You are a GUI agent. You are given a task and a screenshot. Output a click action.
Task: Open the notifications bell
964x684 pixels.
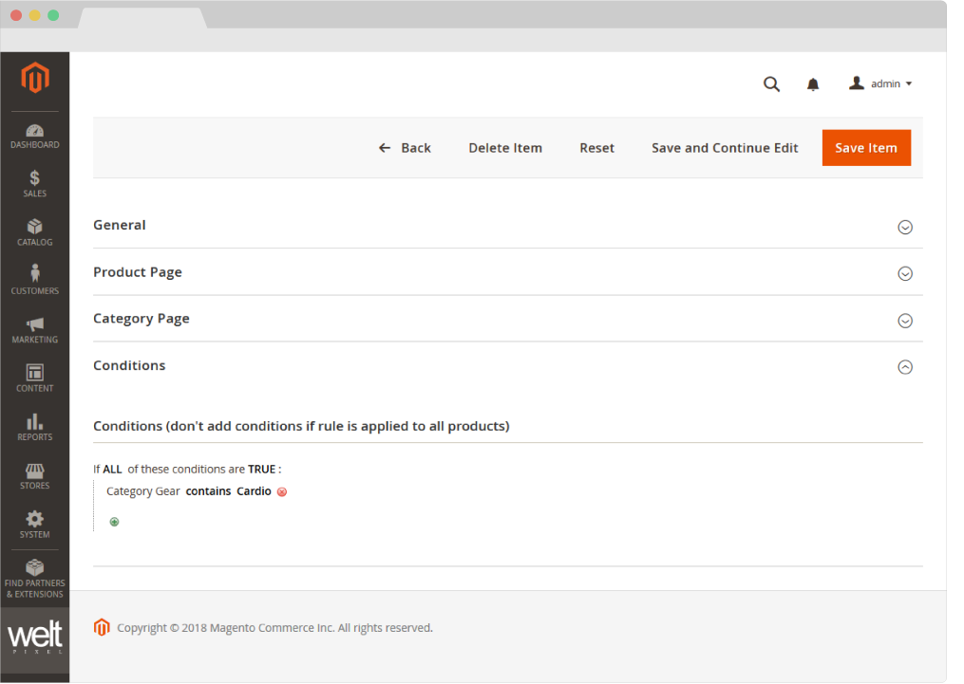click(813, 84)
